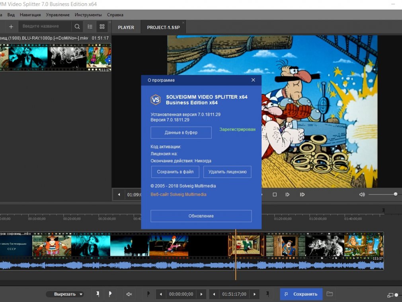
Task: Open the 'Навигация' menu
Action: (x=30, y=15)
